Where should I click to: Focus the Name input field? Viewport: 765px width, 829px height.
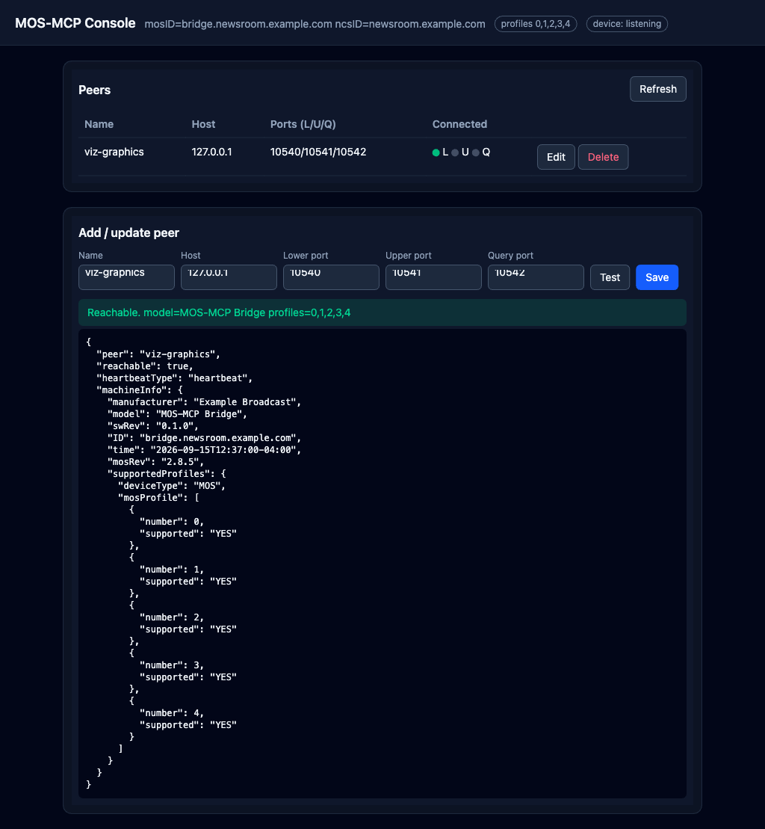pos(126,277)
